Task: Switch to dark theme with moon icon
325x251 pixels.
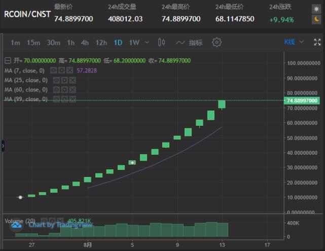Action: click(316, 19)
